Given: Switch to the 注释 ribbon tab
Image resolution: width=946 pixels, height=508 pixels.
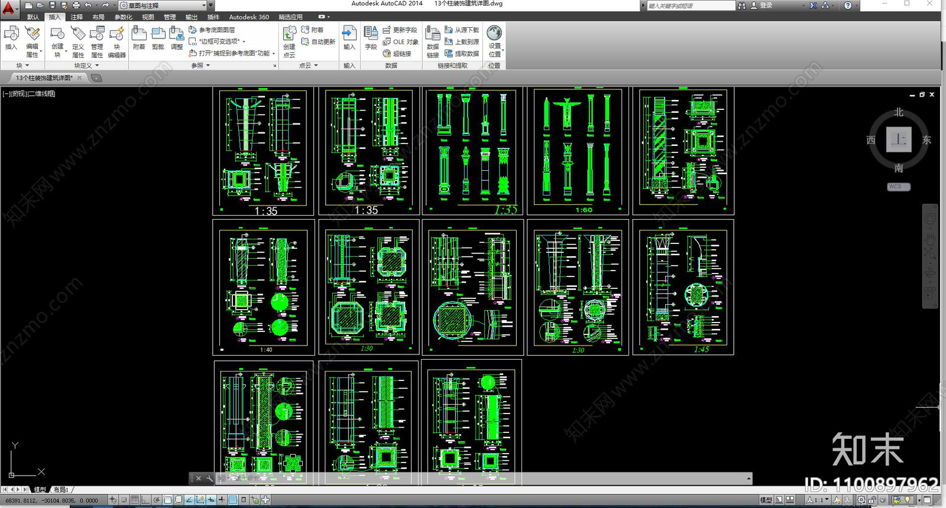Looking at the screenshot, I should pyautogui.click(x=77, y=17).
